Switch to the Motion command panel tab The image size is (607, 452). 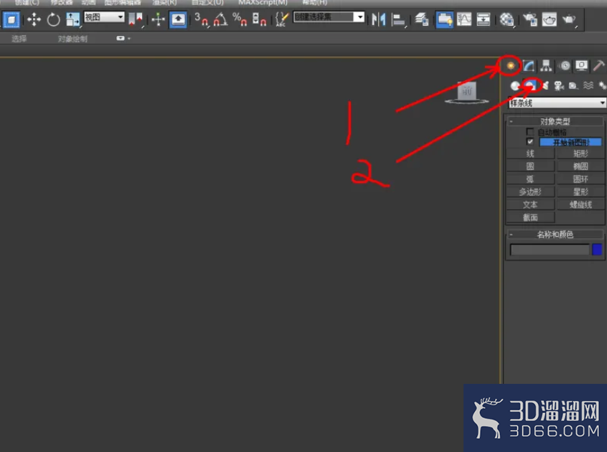(x=565, y=66)
